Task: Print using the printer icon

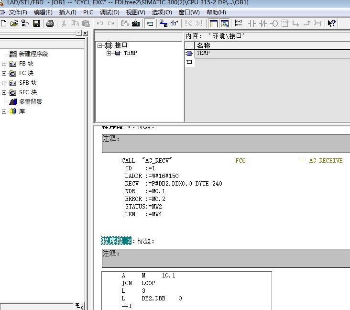Action: [50, 23]
